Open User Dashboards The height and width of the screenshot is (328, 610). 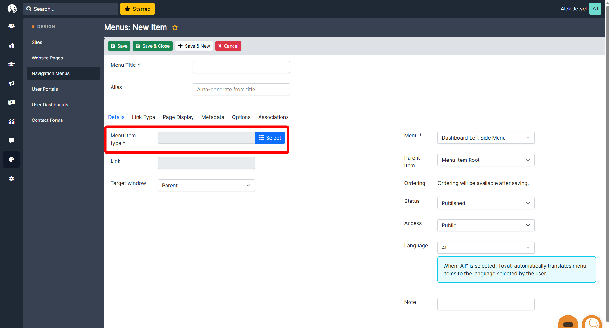point(64,105)
